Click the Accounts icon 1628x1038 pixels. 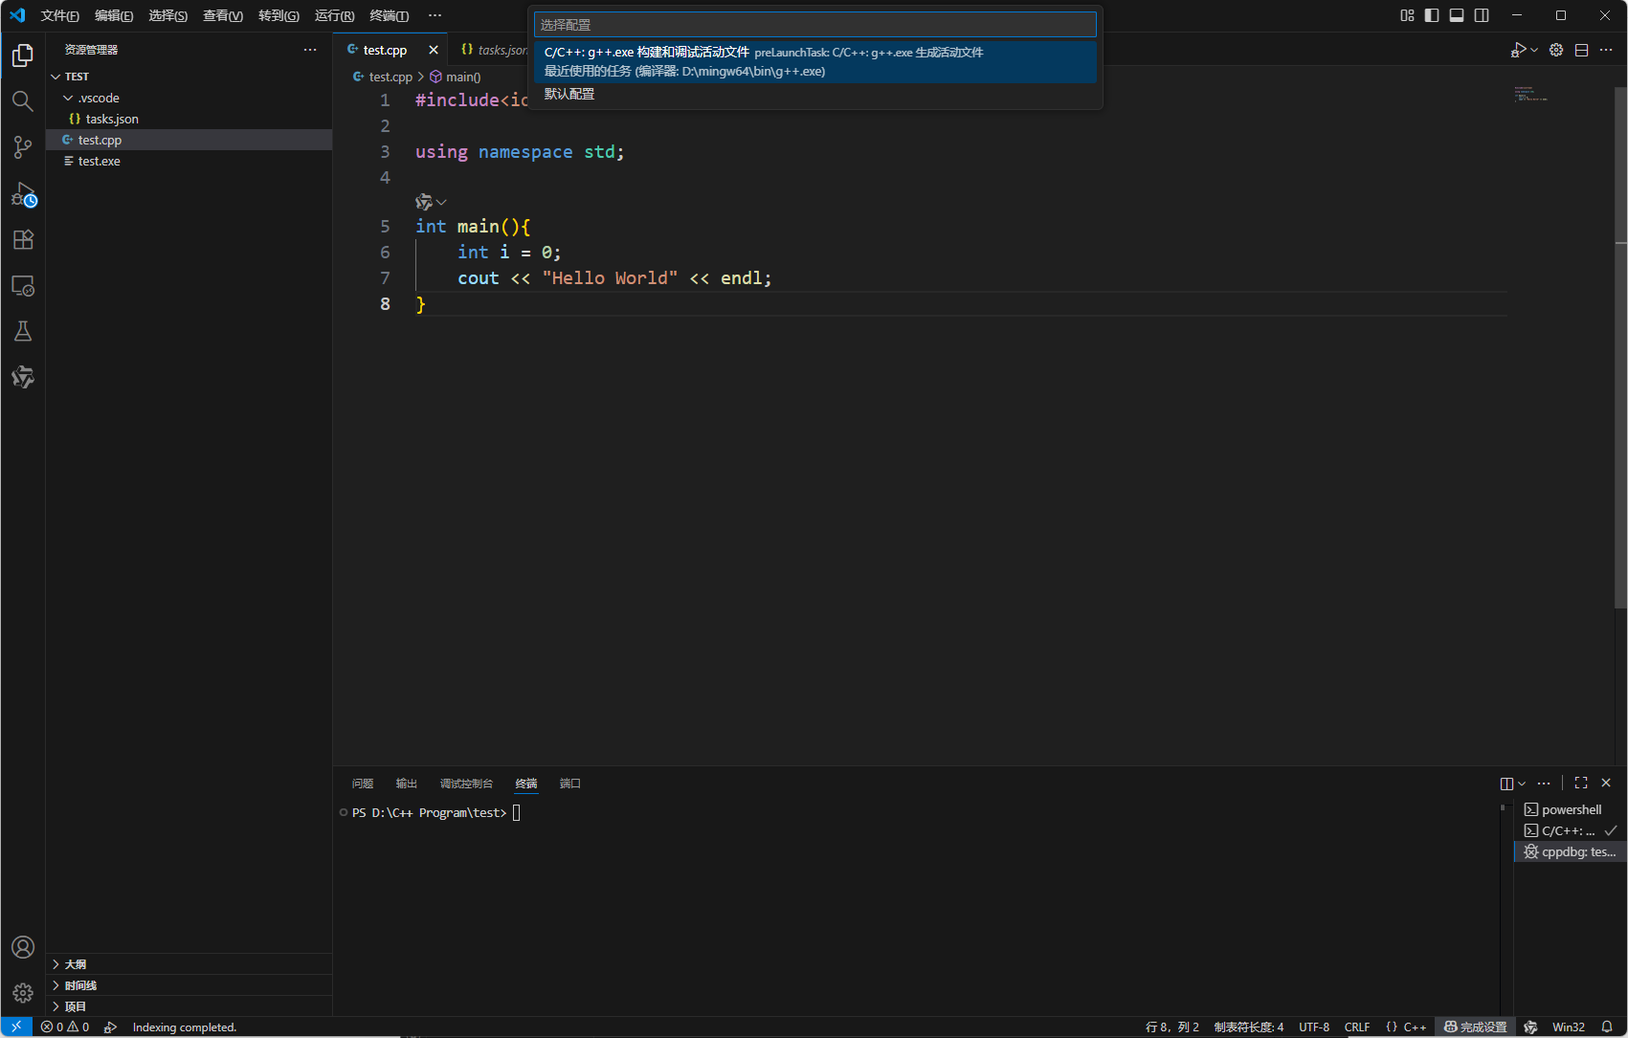23,947
